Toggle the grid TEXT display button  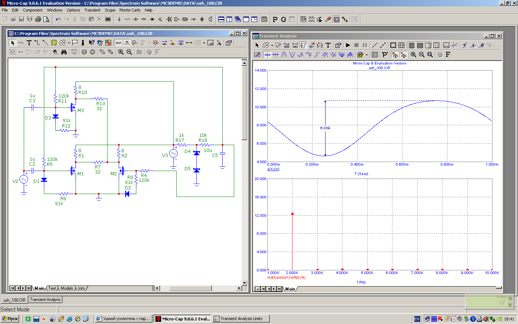click(118, 43)
